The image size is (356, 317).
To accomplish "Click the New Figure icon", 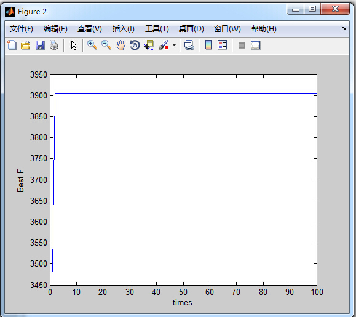I will (12, 45).
